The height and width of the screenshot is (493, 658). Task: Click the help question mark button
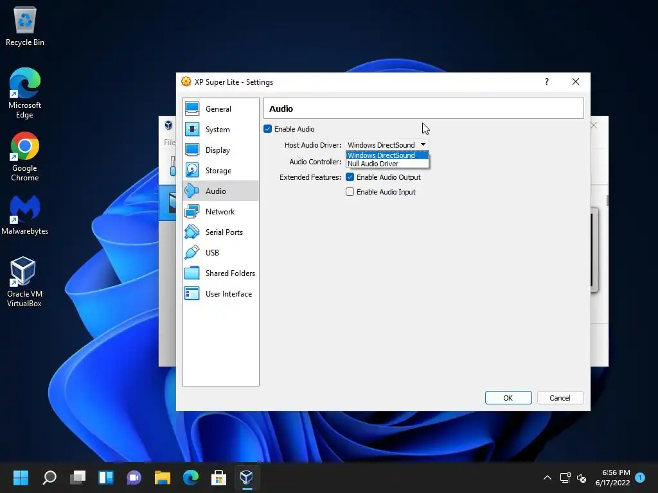coord(546,82)
